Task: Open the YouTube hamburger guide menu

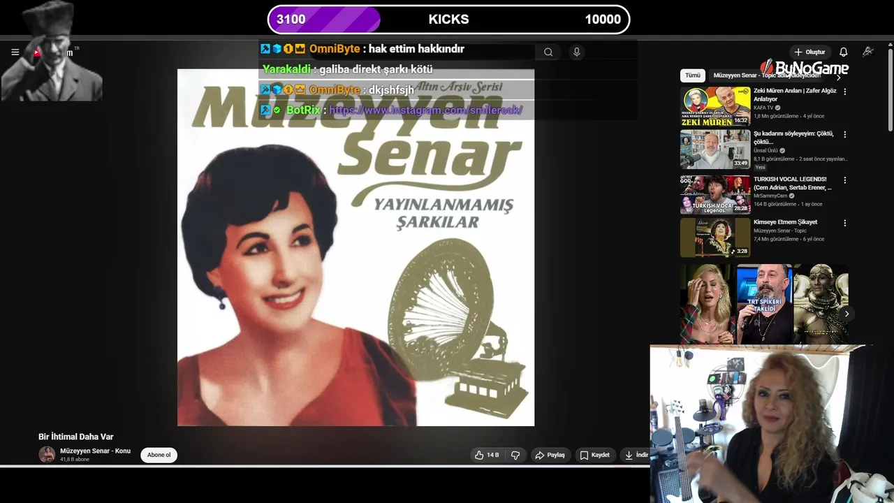Action: (15, 52)
